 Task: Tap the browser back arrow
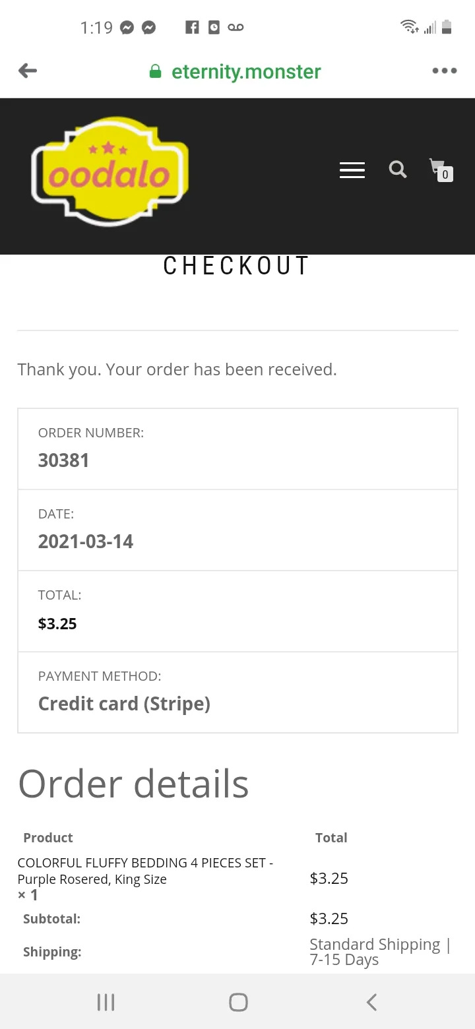[28, 71]
